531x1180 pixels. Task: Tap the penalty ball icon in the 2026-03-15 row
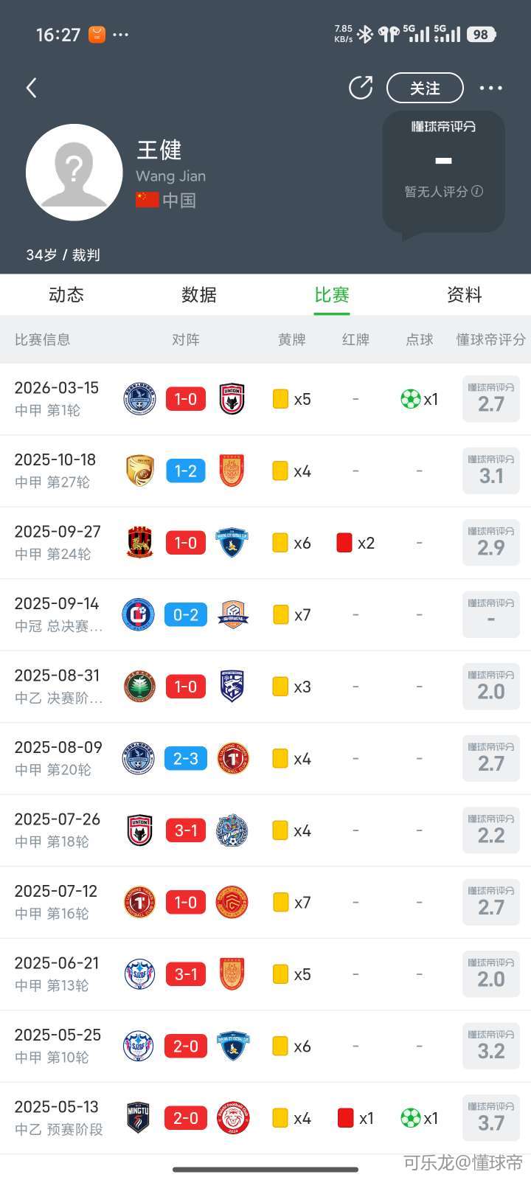click(411, 399)
